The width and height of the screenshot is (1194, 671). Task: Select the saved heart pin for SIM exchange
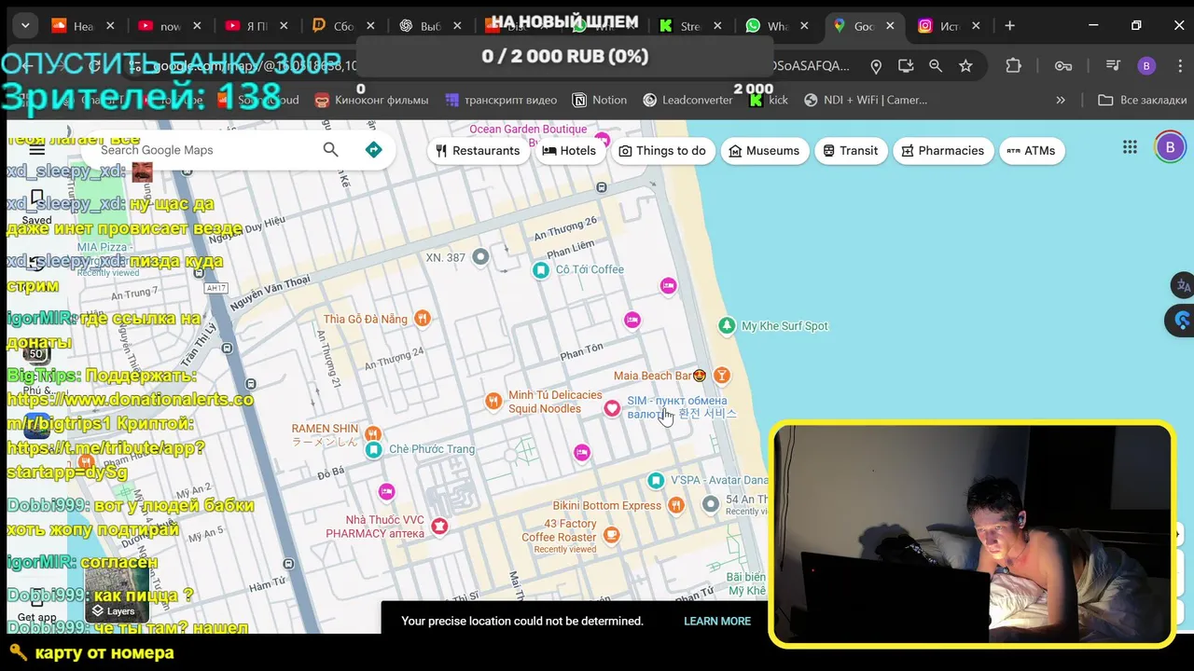pos(612,408)
